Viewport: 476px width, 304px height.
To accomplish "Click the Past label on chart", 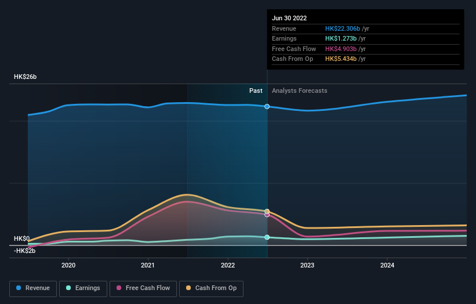I will click(x=256, y=91).
